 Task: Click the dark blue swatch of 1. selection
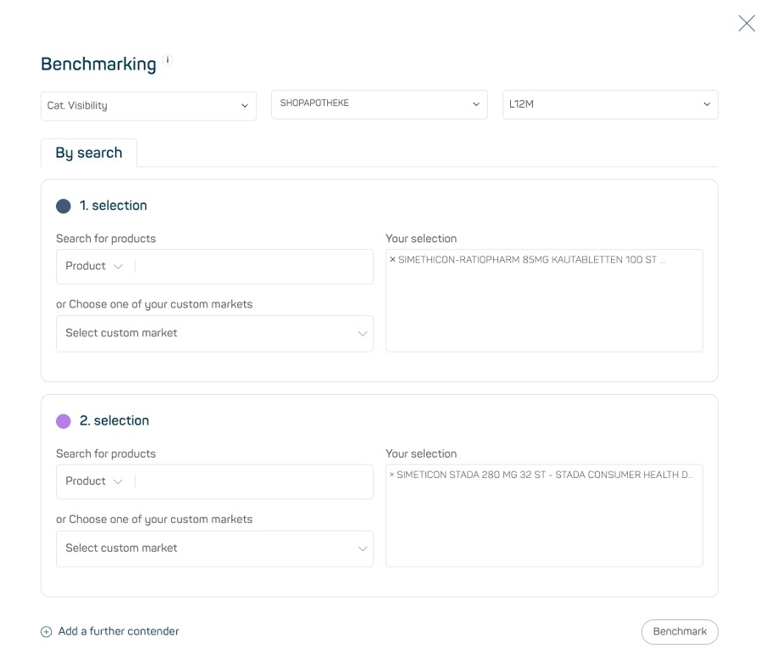[64, 206]
